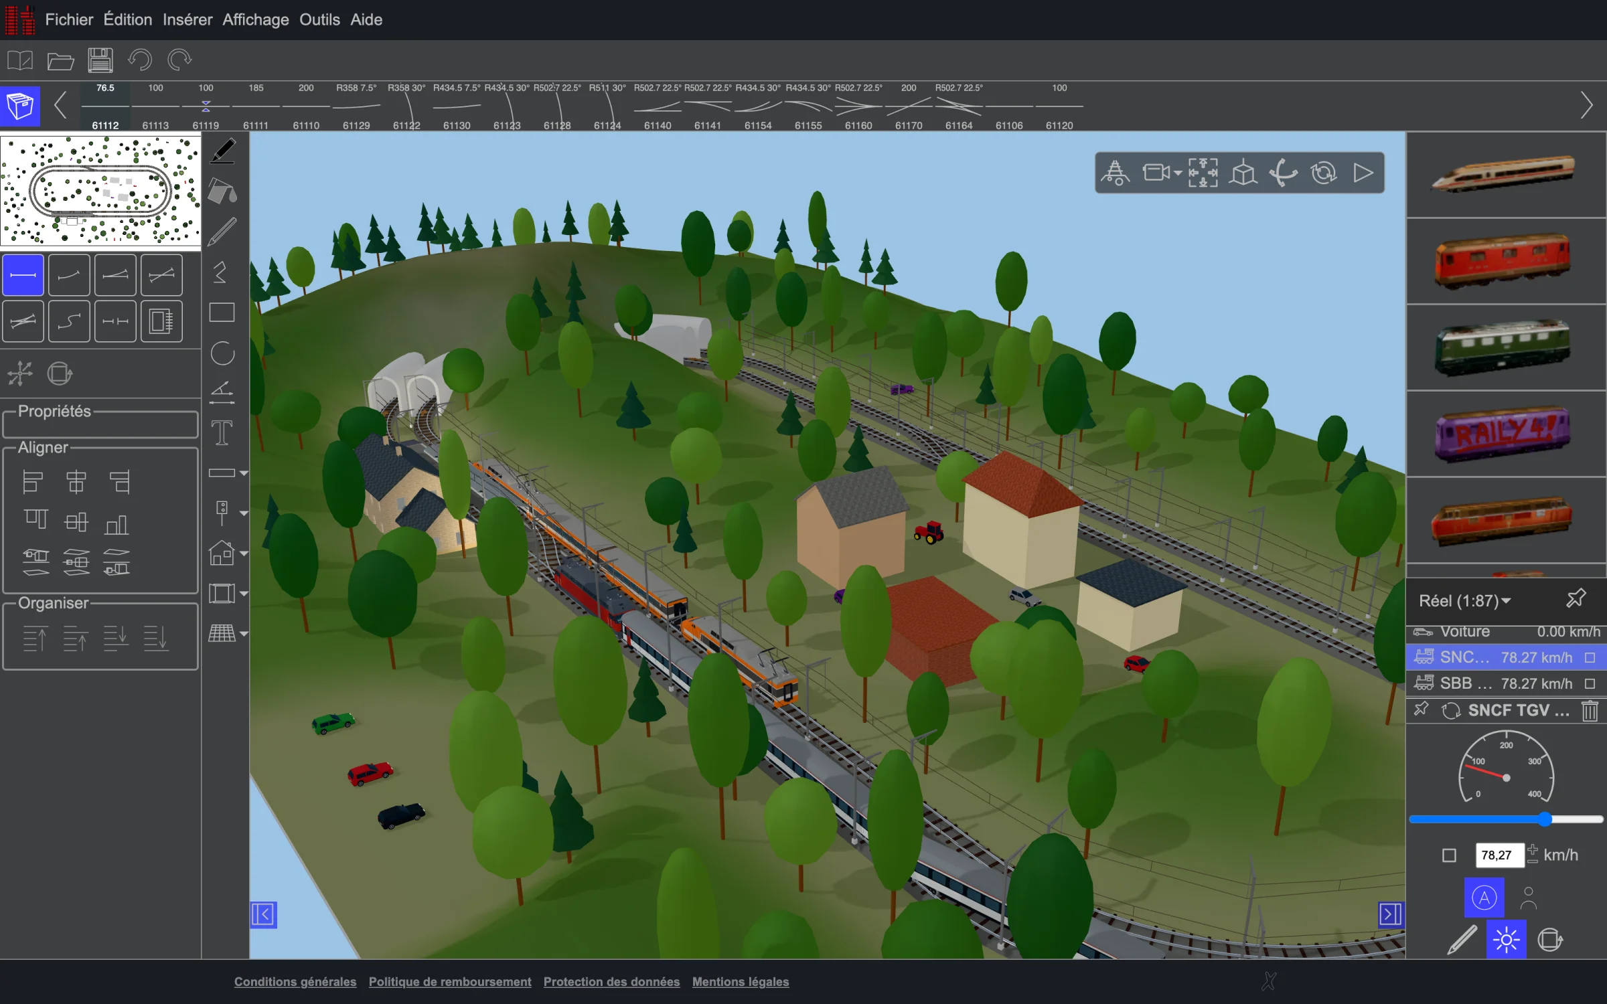Click the track library box icon

20,106
